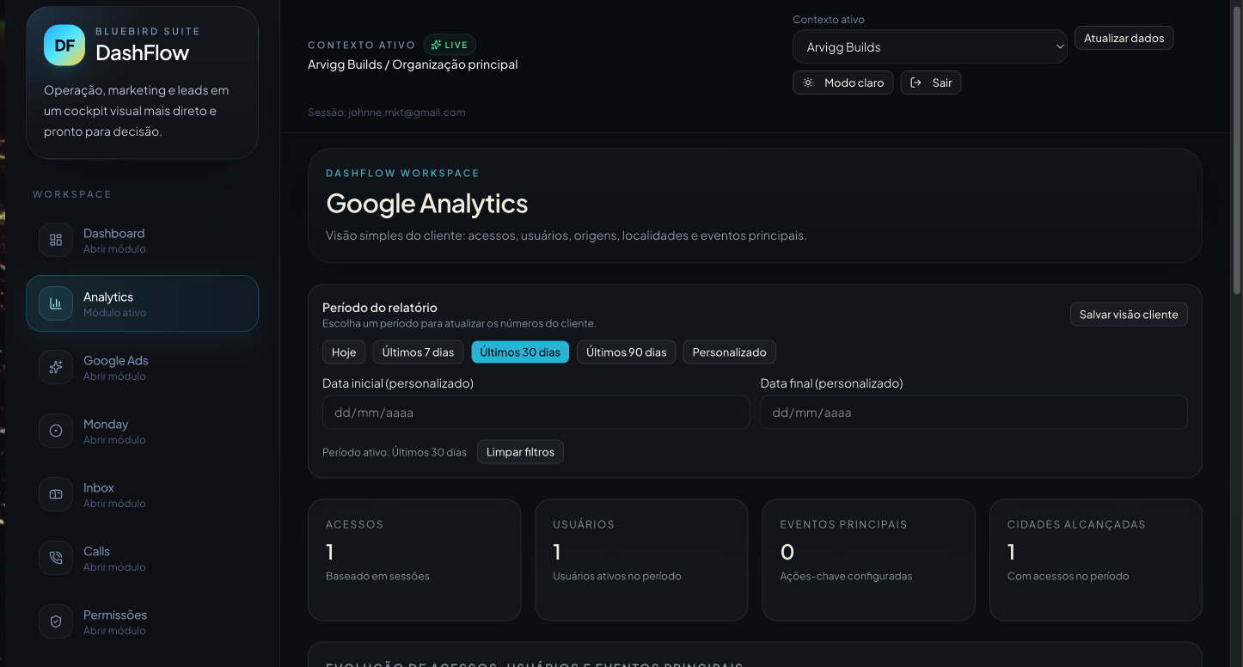Click the Sair button
Viewport: 1243px width, 667px height.
click(931, 83)
